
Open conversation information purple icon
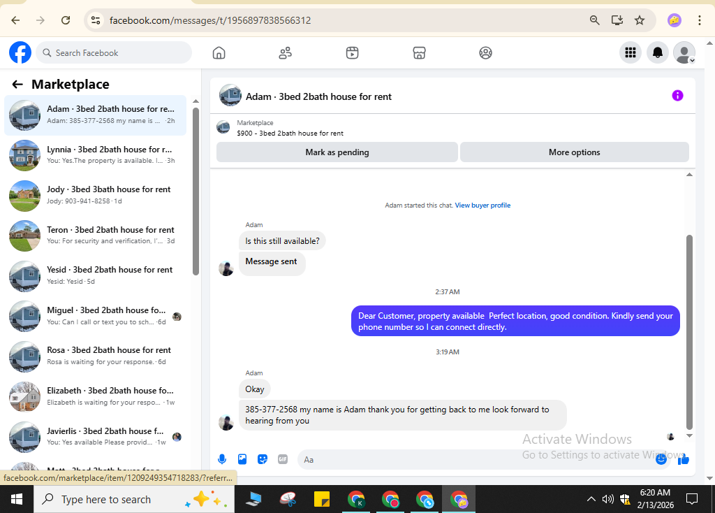click(x=677, y=95)
